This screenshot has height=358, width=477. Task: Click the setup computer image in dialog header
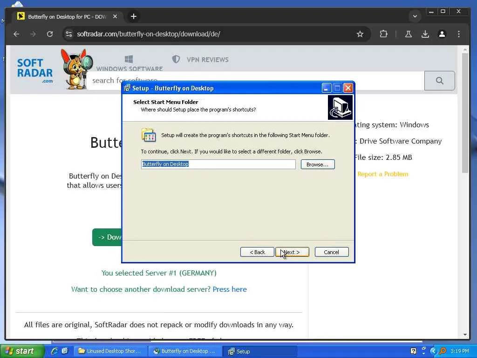pyautogui.click(x=340, y=108)
